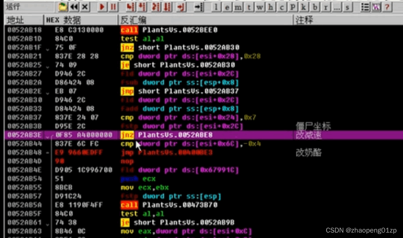Select fstp dword ptr ss:[esp] instruction
This screenshot has width=403, height=238.
(171, 196)
